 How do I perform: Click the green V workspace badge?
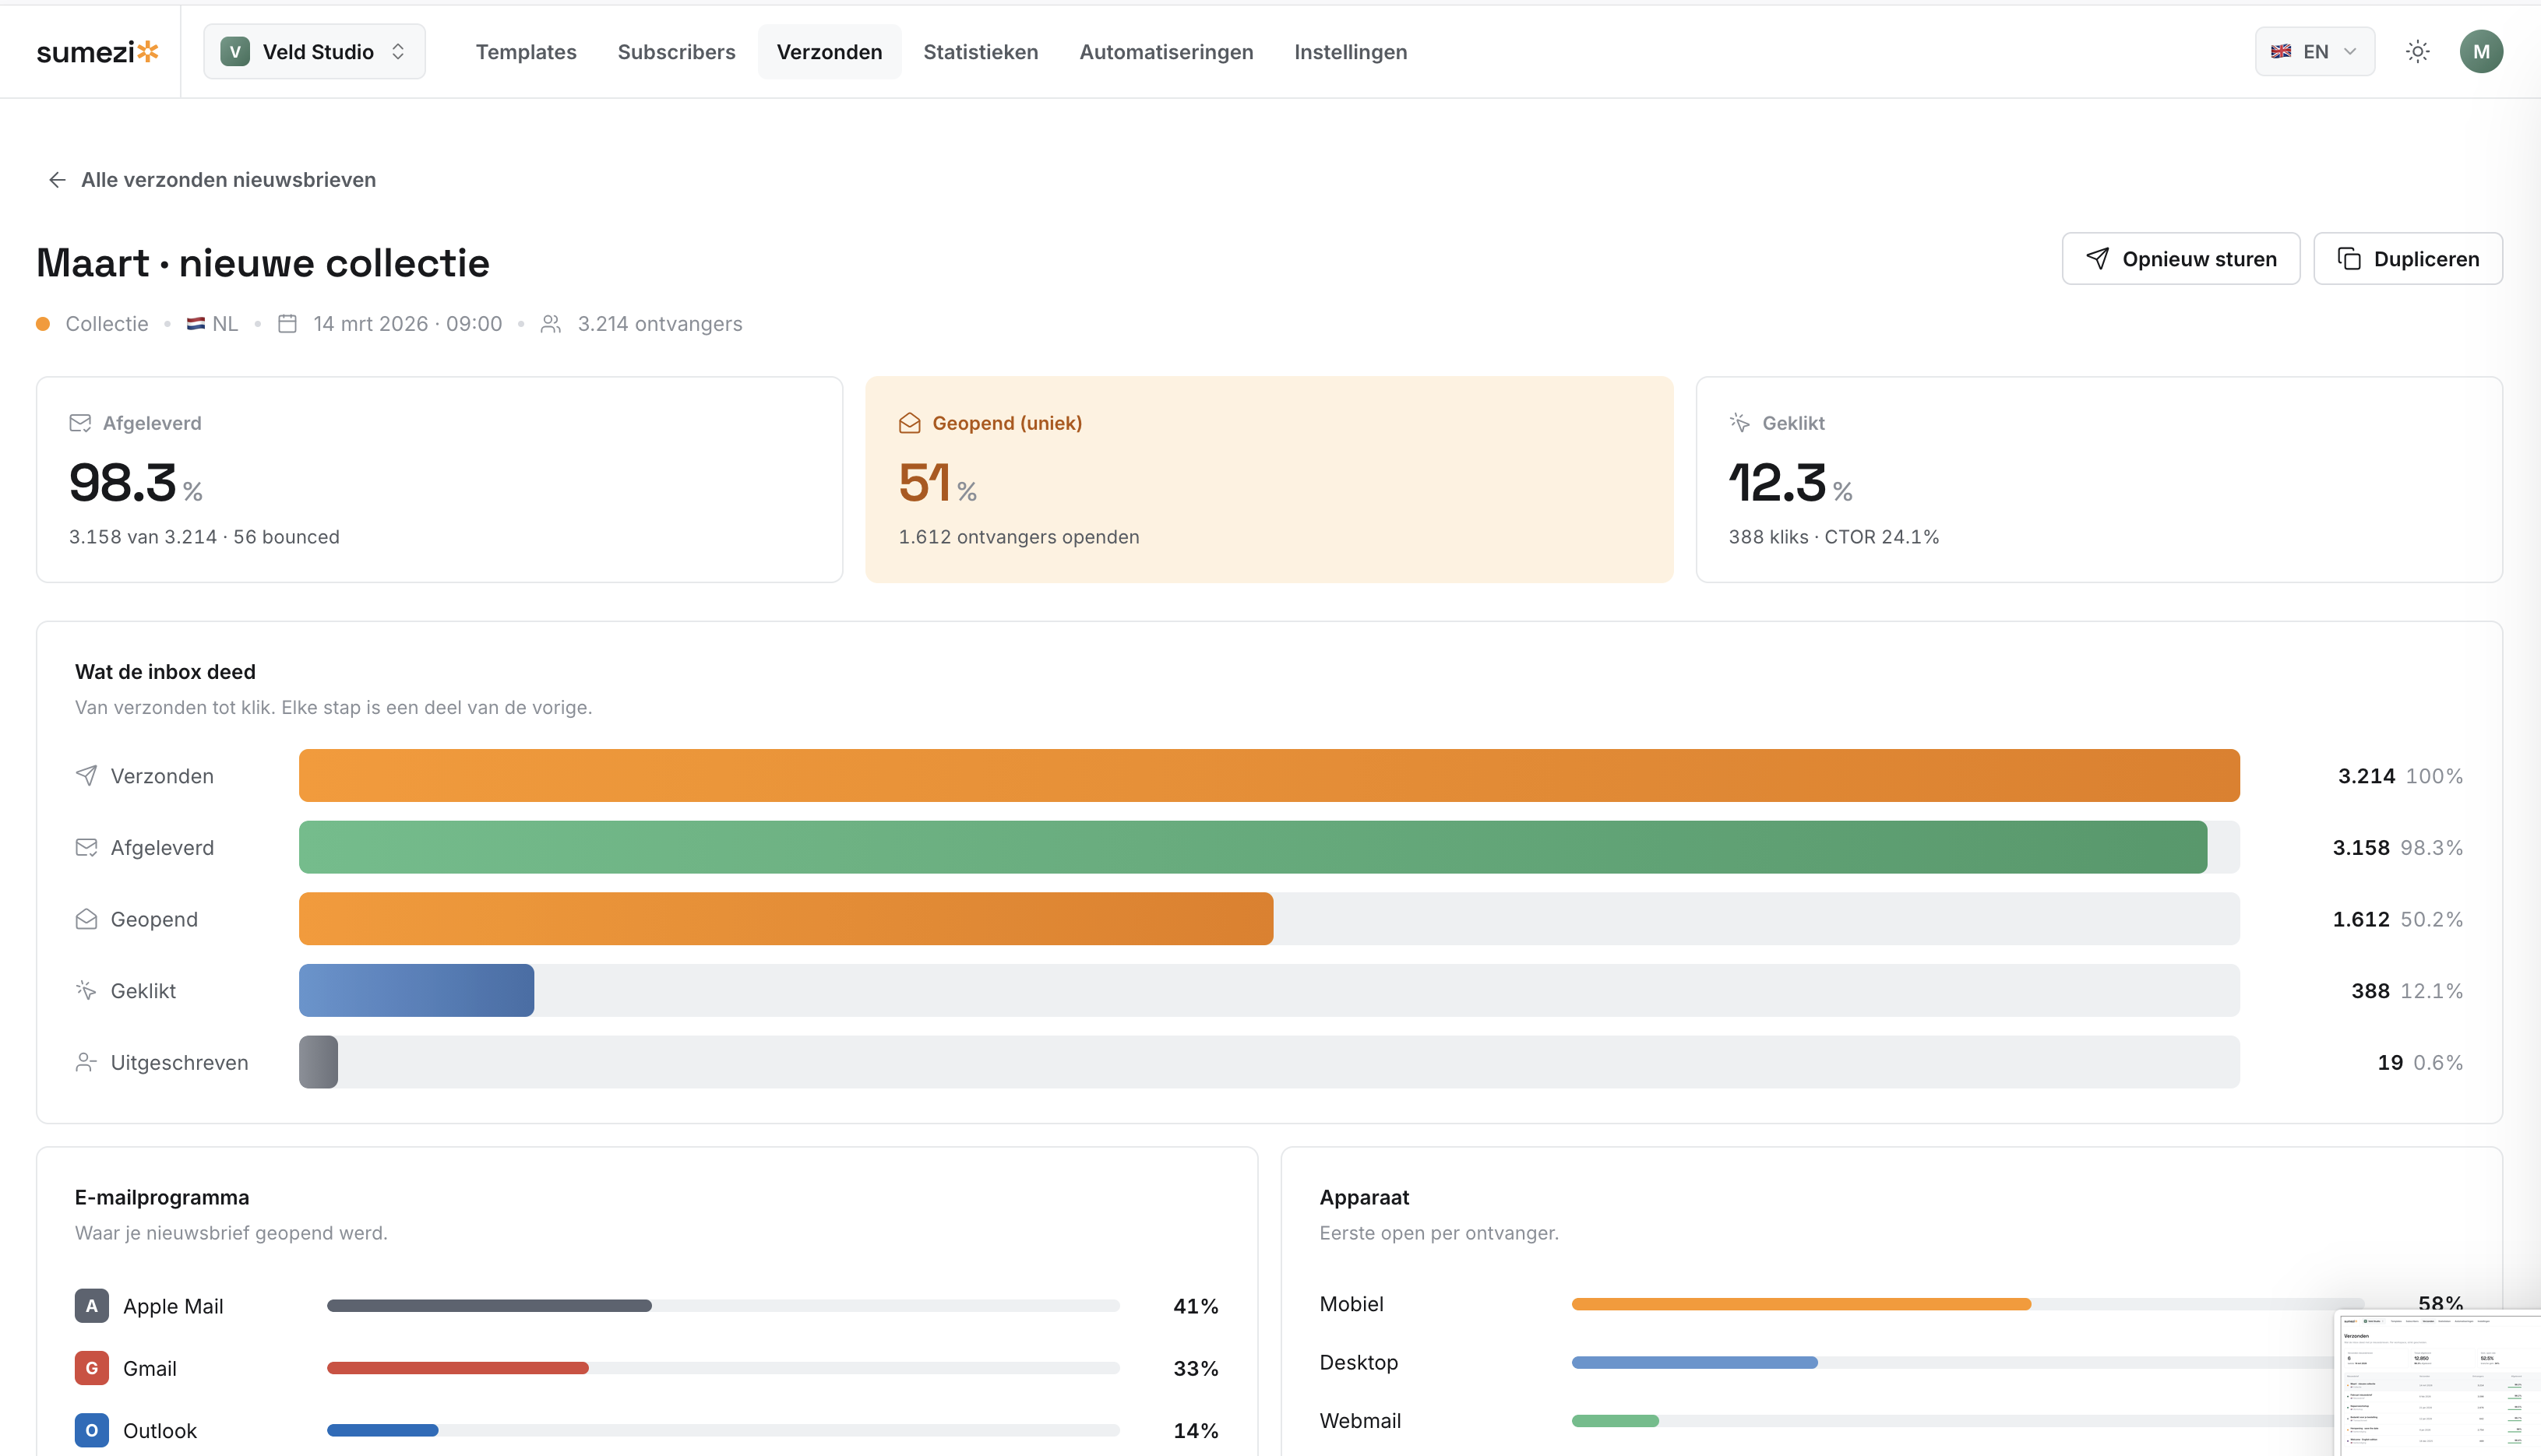(x=235, y=51)
